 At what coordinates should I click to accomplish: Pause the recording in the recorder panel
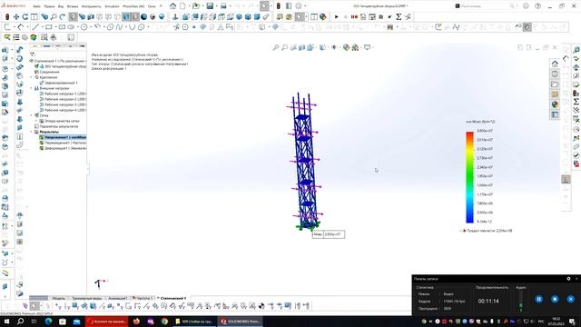[538, 299]
